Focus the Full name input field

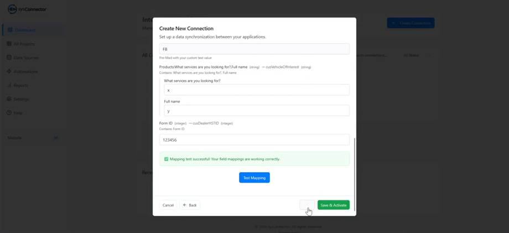pos(257,111)
